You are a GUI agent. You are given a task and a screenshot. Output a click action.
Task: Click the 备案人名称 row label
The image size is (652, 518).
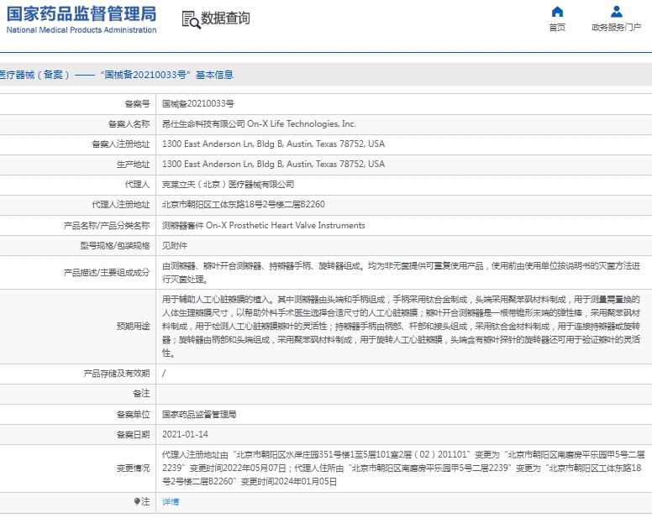pyautogui.click(x=129, y=123)
